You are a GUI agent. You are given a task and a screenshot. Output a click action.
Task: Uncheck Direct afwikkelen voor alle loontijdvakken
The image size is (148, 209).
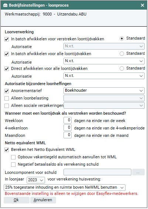[7, 69]
